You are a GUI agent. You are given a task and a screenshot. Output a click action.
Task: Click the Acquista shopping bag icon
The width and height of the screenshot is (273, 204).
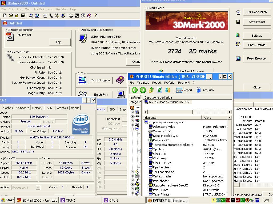pos(198,90)
